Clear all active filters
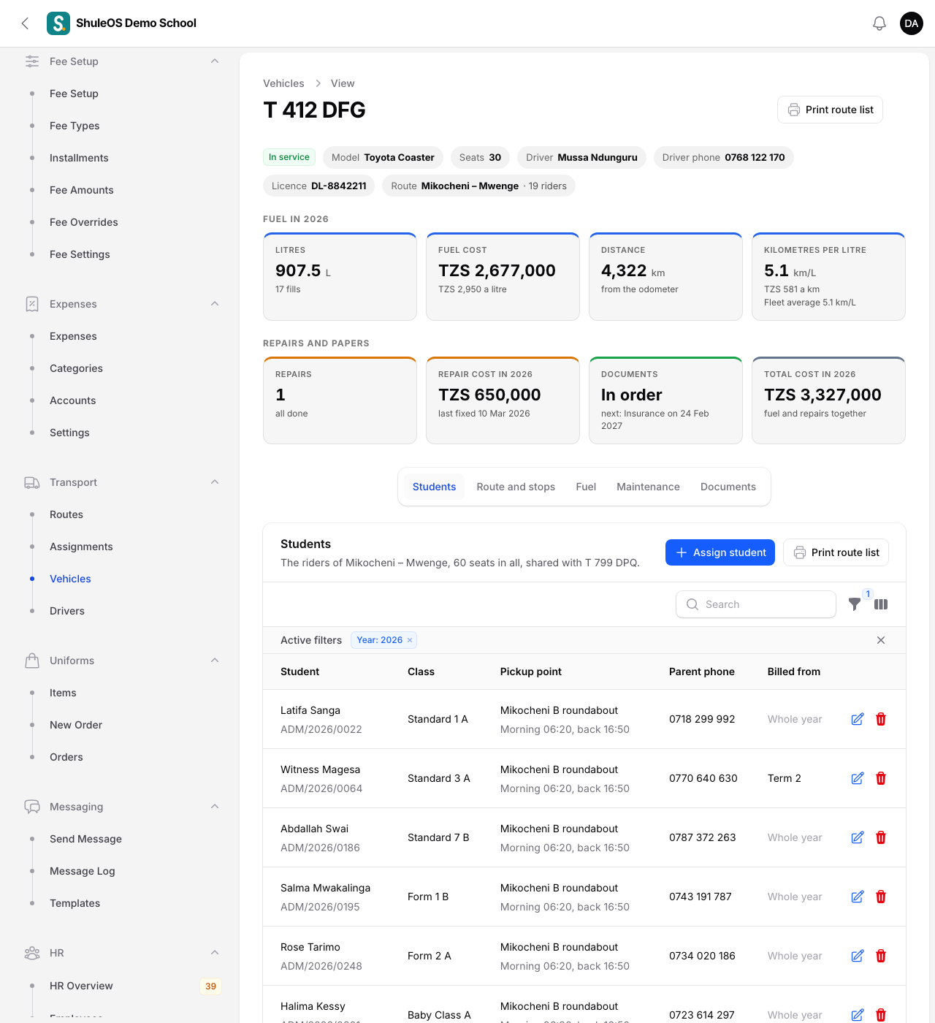The image size is (935, 1023). (881, 640)
